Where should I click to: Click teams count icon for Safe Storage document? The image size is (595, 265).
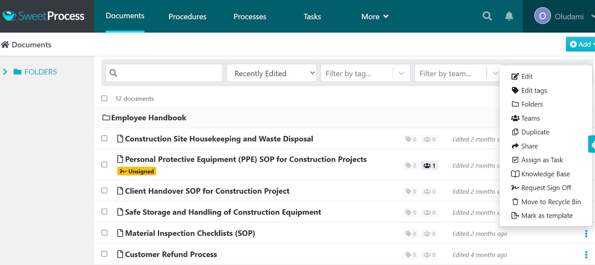[x=430, y=213]
